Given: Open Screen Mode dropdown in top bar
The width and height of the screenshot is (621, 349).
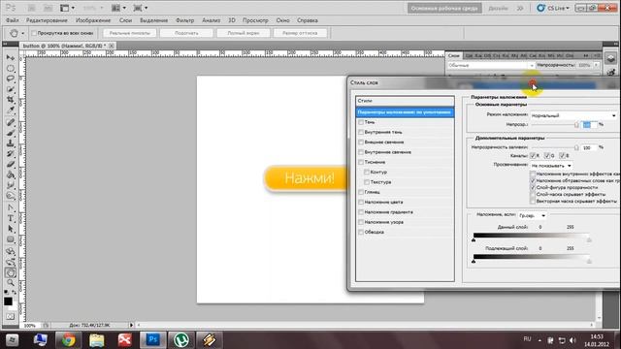Looking at the screenshot, I should point(141,8).
